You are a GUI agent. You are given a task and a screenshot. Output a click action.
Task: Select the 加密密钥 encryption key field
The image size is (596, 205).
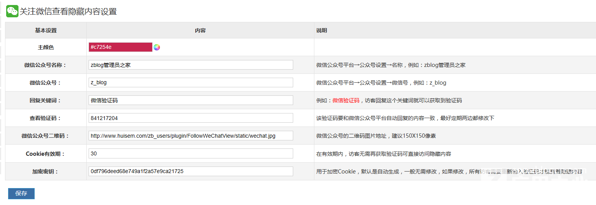click(191, 171)
